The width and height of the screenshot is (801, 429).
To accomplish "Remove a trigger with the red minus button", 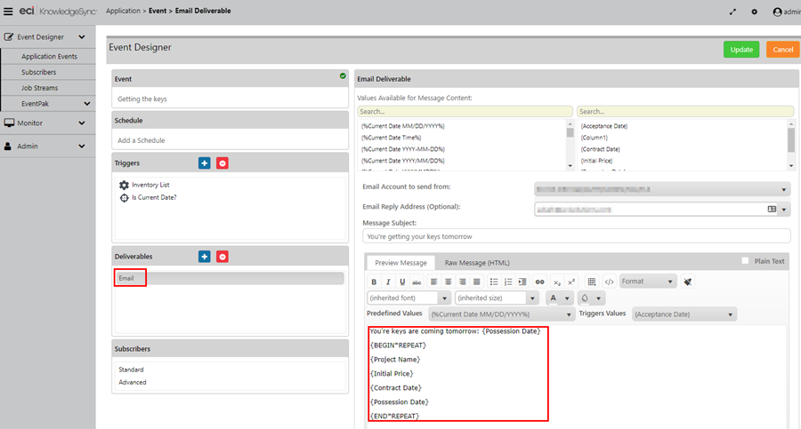I will [222, 163].
